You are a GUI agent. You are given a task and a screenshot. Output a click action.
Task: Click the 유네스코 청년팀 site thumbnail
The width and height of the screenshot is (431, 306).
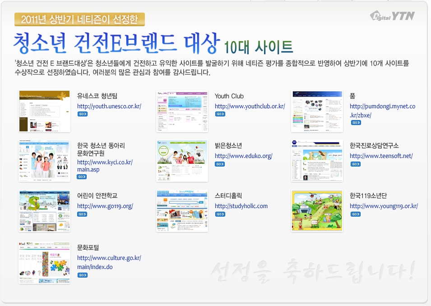pyautogui.click(x=45, y=111)
